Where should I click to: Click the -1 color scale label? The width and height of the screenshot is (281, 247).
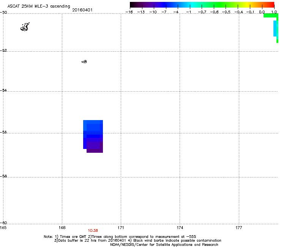(189, 12)
